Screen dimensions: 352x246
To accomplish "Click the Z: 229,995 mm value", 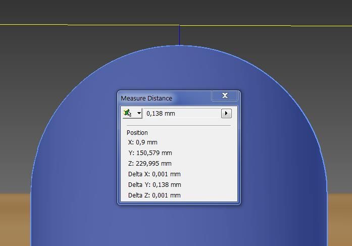I will (x=150, y=163).
